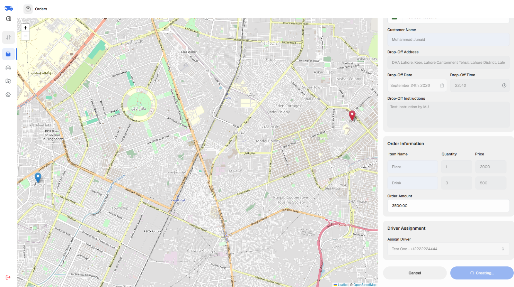
Task: Click the Orders page title text
Action: tap(41, 9)
